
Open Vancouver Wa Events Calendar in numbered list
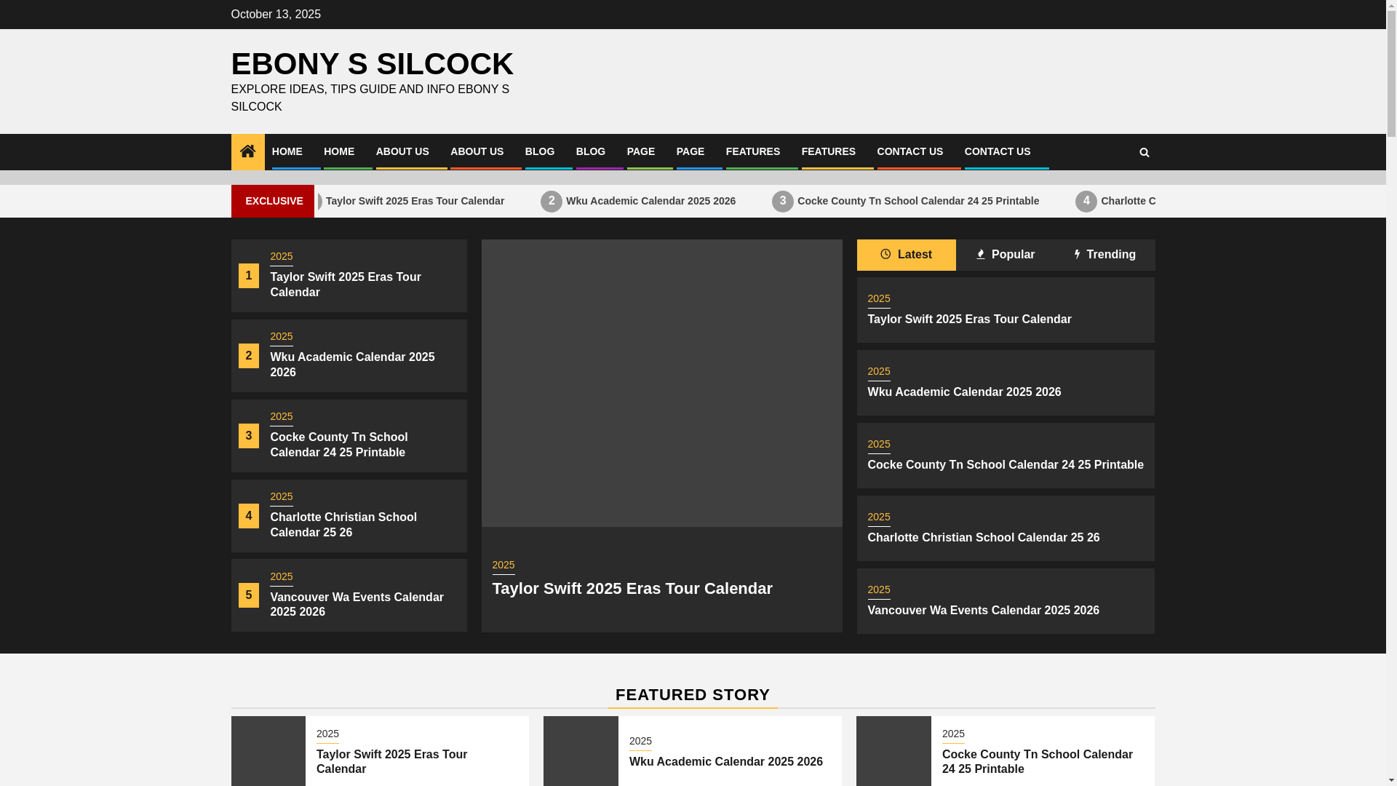click(x=357, y=604)
